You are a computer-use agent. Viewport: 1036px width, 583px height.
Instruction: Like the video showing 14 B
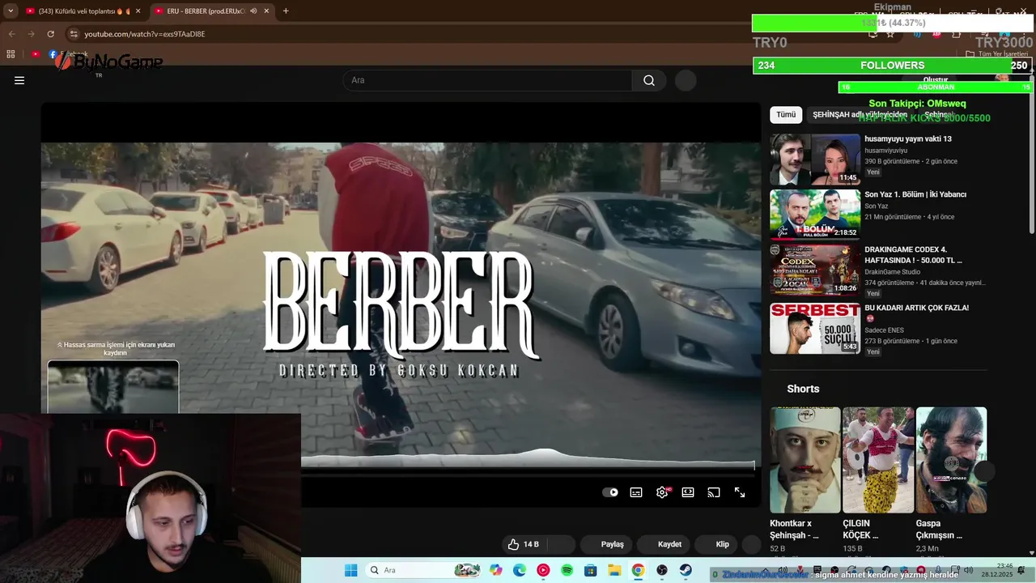[523, 544]
